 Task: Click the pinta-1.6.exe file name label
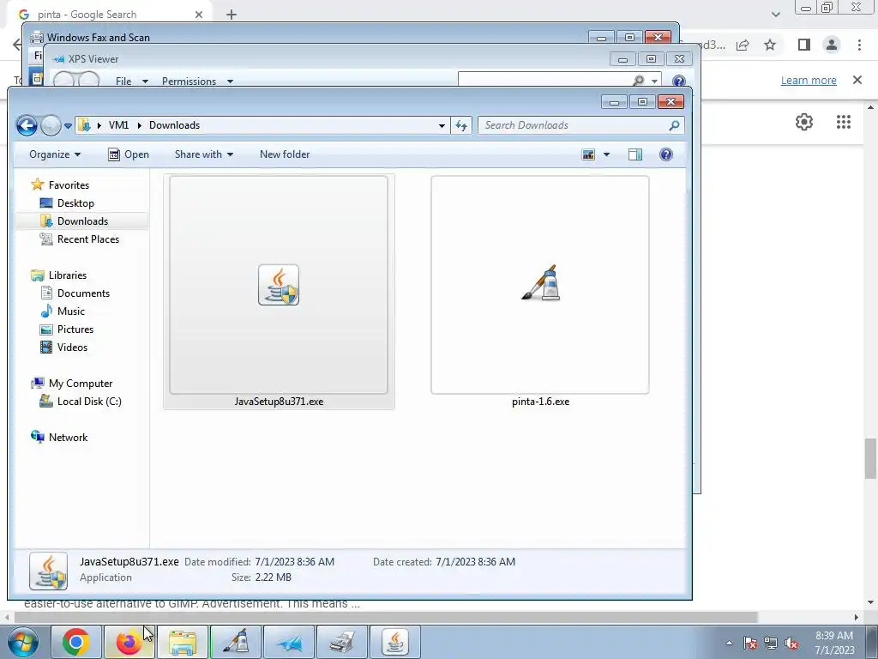[x=540, y=402]
